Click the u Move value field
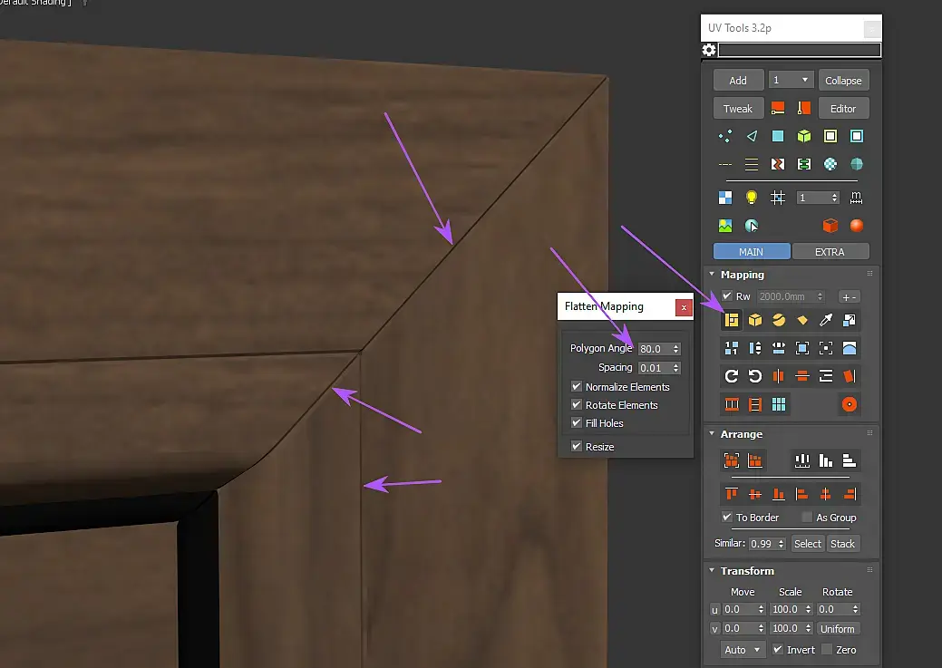The height and width of the screenshot is (668, 942). point(740,609)
